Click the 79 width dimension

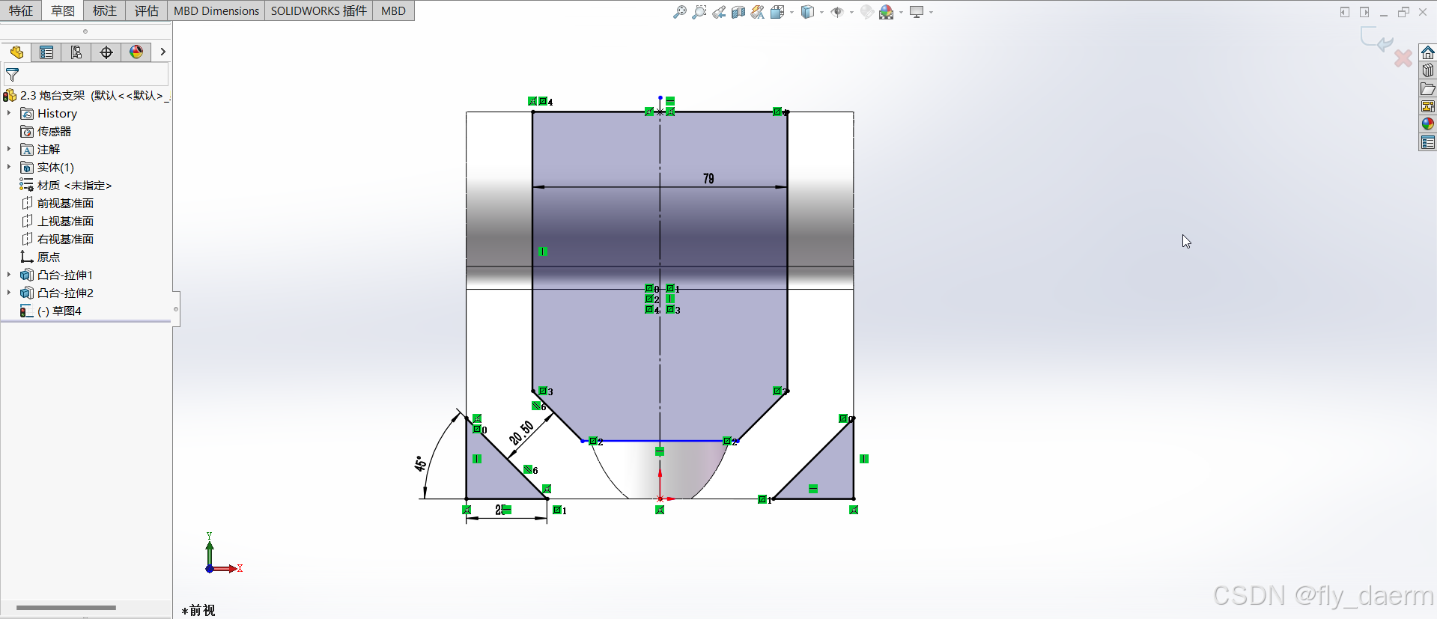click(708, 178)
